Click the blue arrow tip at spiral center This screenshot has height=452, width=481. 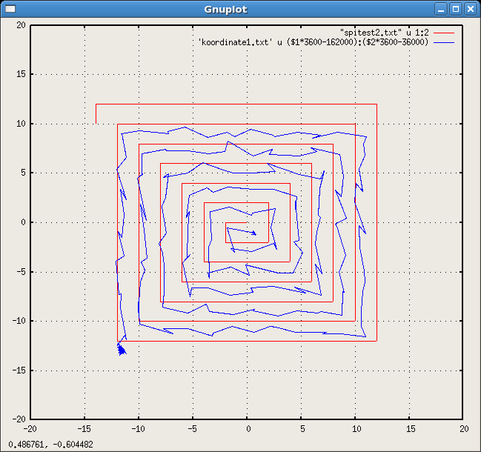point(256,234)
